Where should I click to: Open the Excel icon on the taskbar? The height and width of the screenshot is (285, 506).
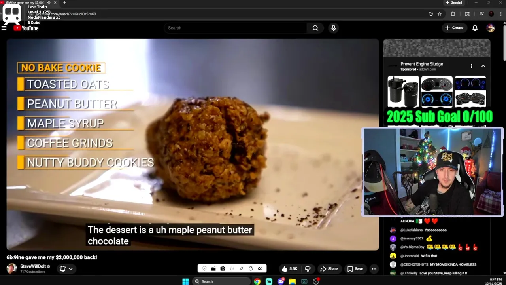tap(304, 281)
